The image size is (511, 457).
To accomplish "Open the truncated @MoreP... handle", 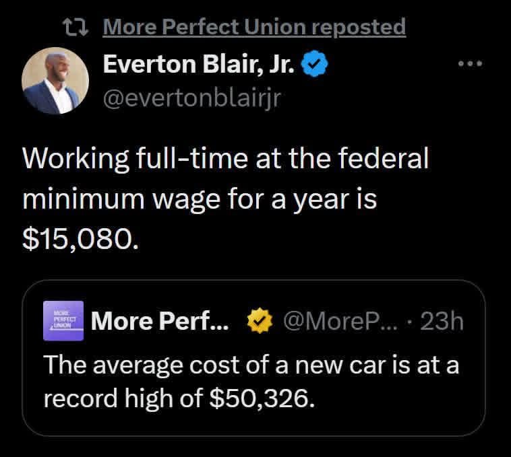I will pyautogui.click(x=342, y=322).
